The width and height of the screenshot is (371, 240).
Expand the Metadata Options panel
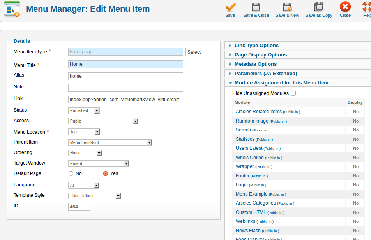coord(255,64)
